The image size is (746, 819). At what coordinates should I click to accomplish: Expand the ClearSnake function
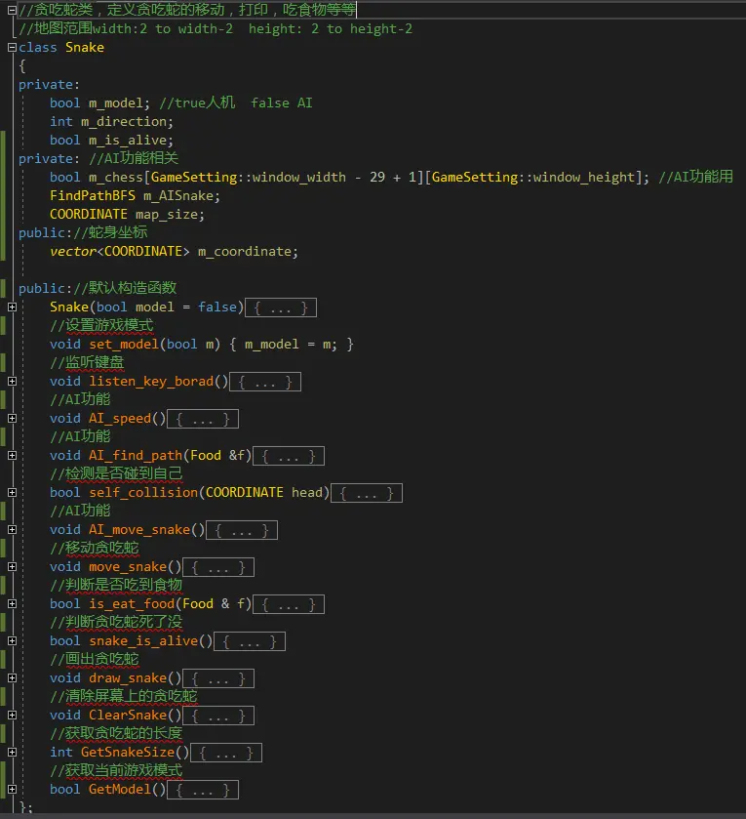click(12, 716)
